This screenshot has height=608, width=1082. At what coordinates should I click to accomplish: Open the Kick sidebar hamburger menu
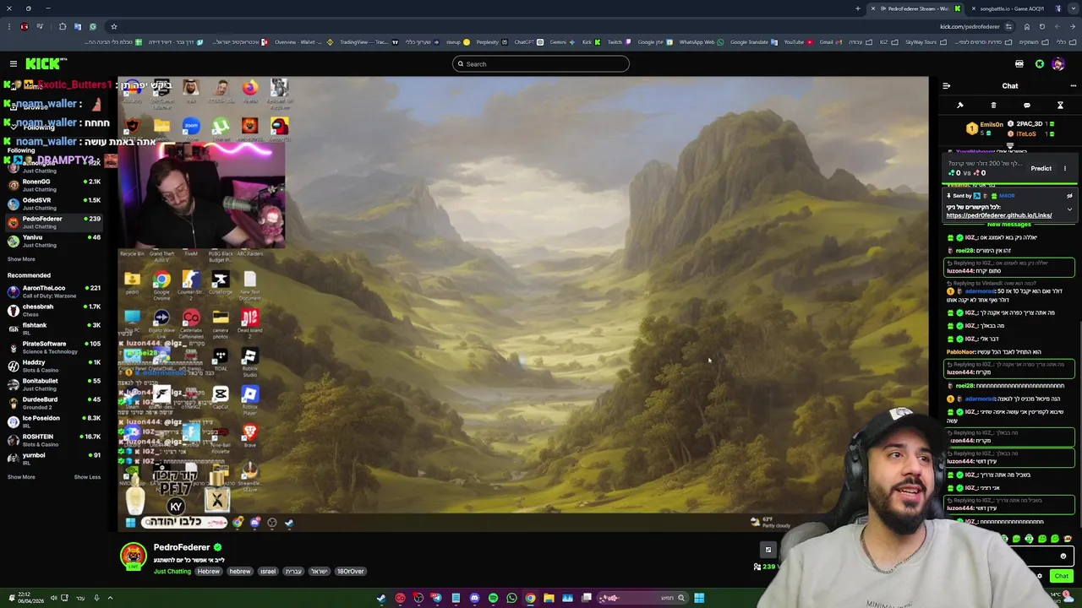pos(14,64)
